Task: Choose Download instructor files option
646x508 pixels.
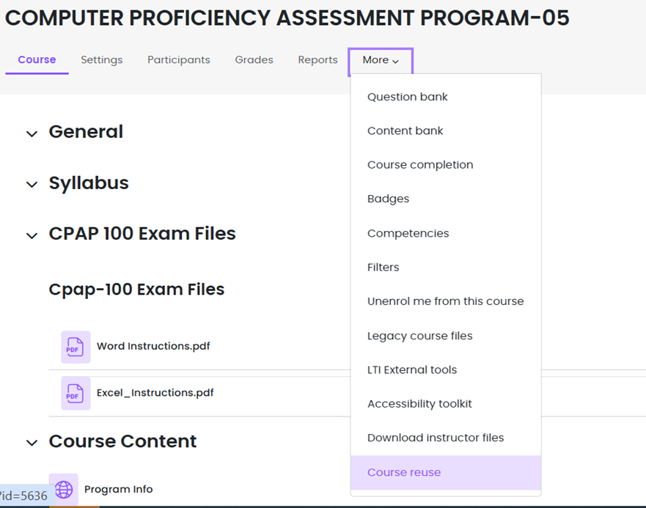Action: point(436,438)
